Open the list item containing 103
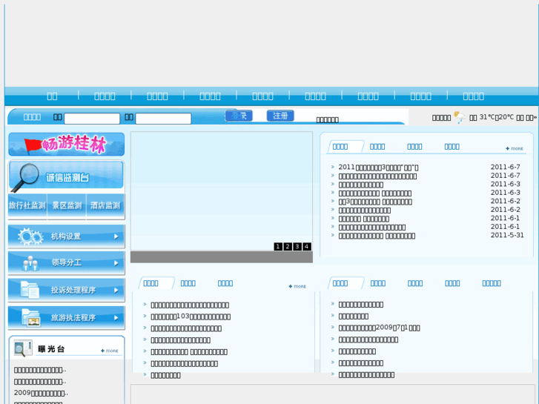Image resolution: width=539 pixels, height=404 pixels. pos(191,317)
